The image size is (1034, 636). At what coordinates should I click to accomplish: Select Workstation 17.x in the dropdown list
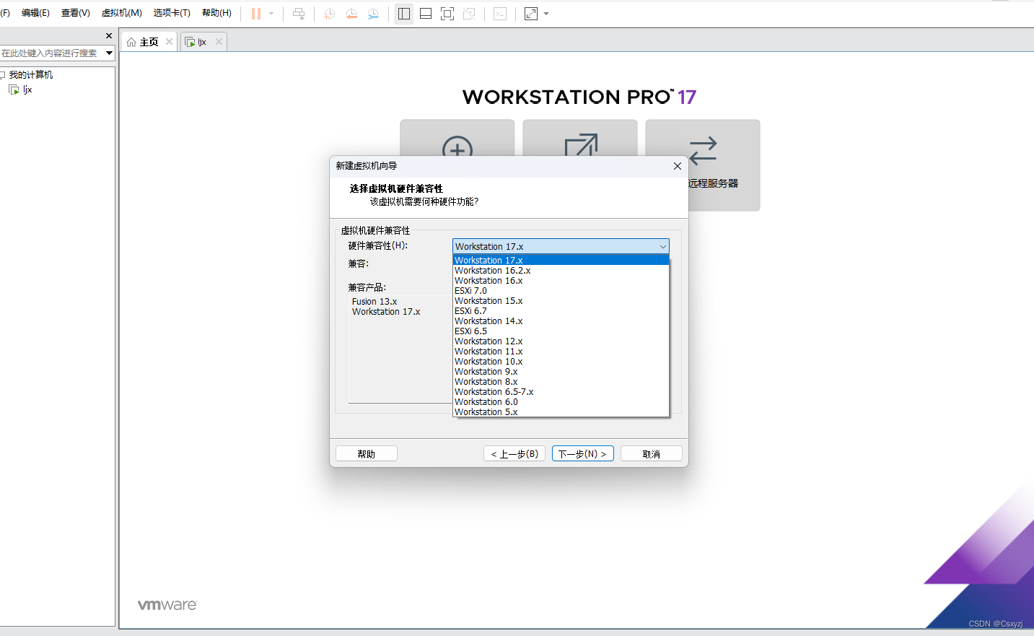pos(561,260)
